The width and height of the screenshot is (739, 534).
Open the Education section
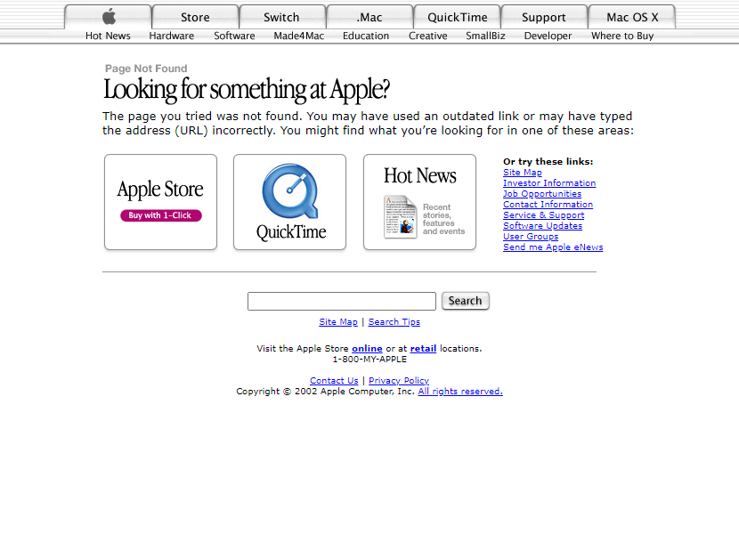(x=366, y=36)
